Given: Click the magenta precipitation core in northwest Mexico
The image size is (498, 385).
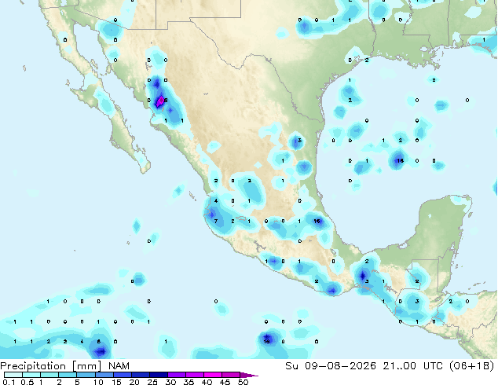Looking at the screenshot, I should click(161, 101).
